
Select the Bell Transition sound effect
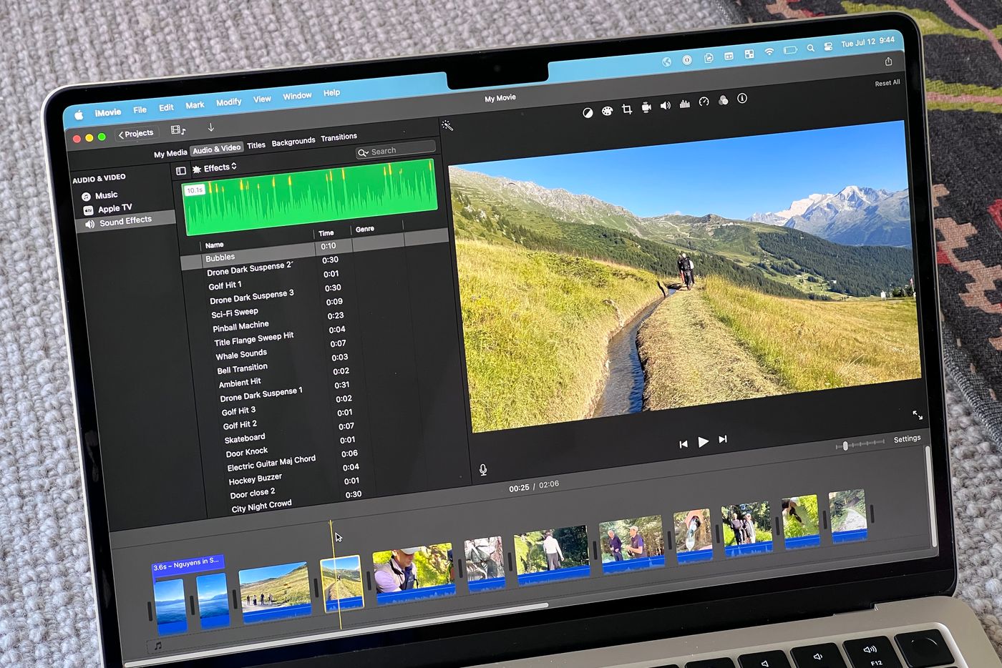click(242, 369)
